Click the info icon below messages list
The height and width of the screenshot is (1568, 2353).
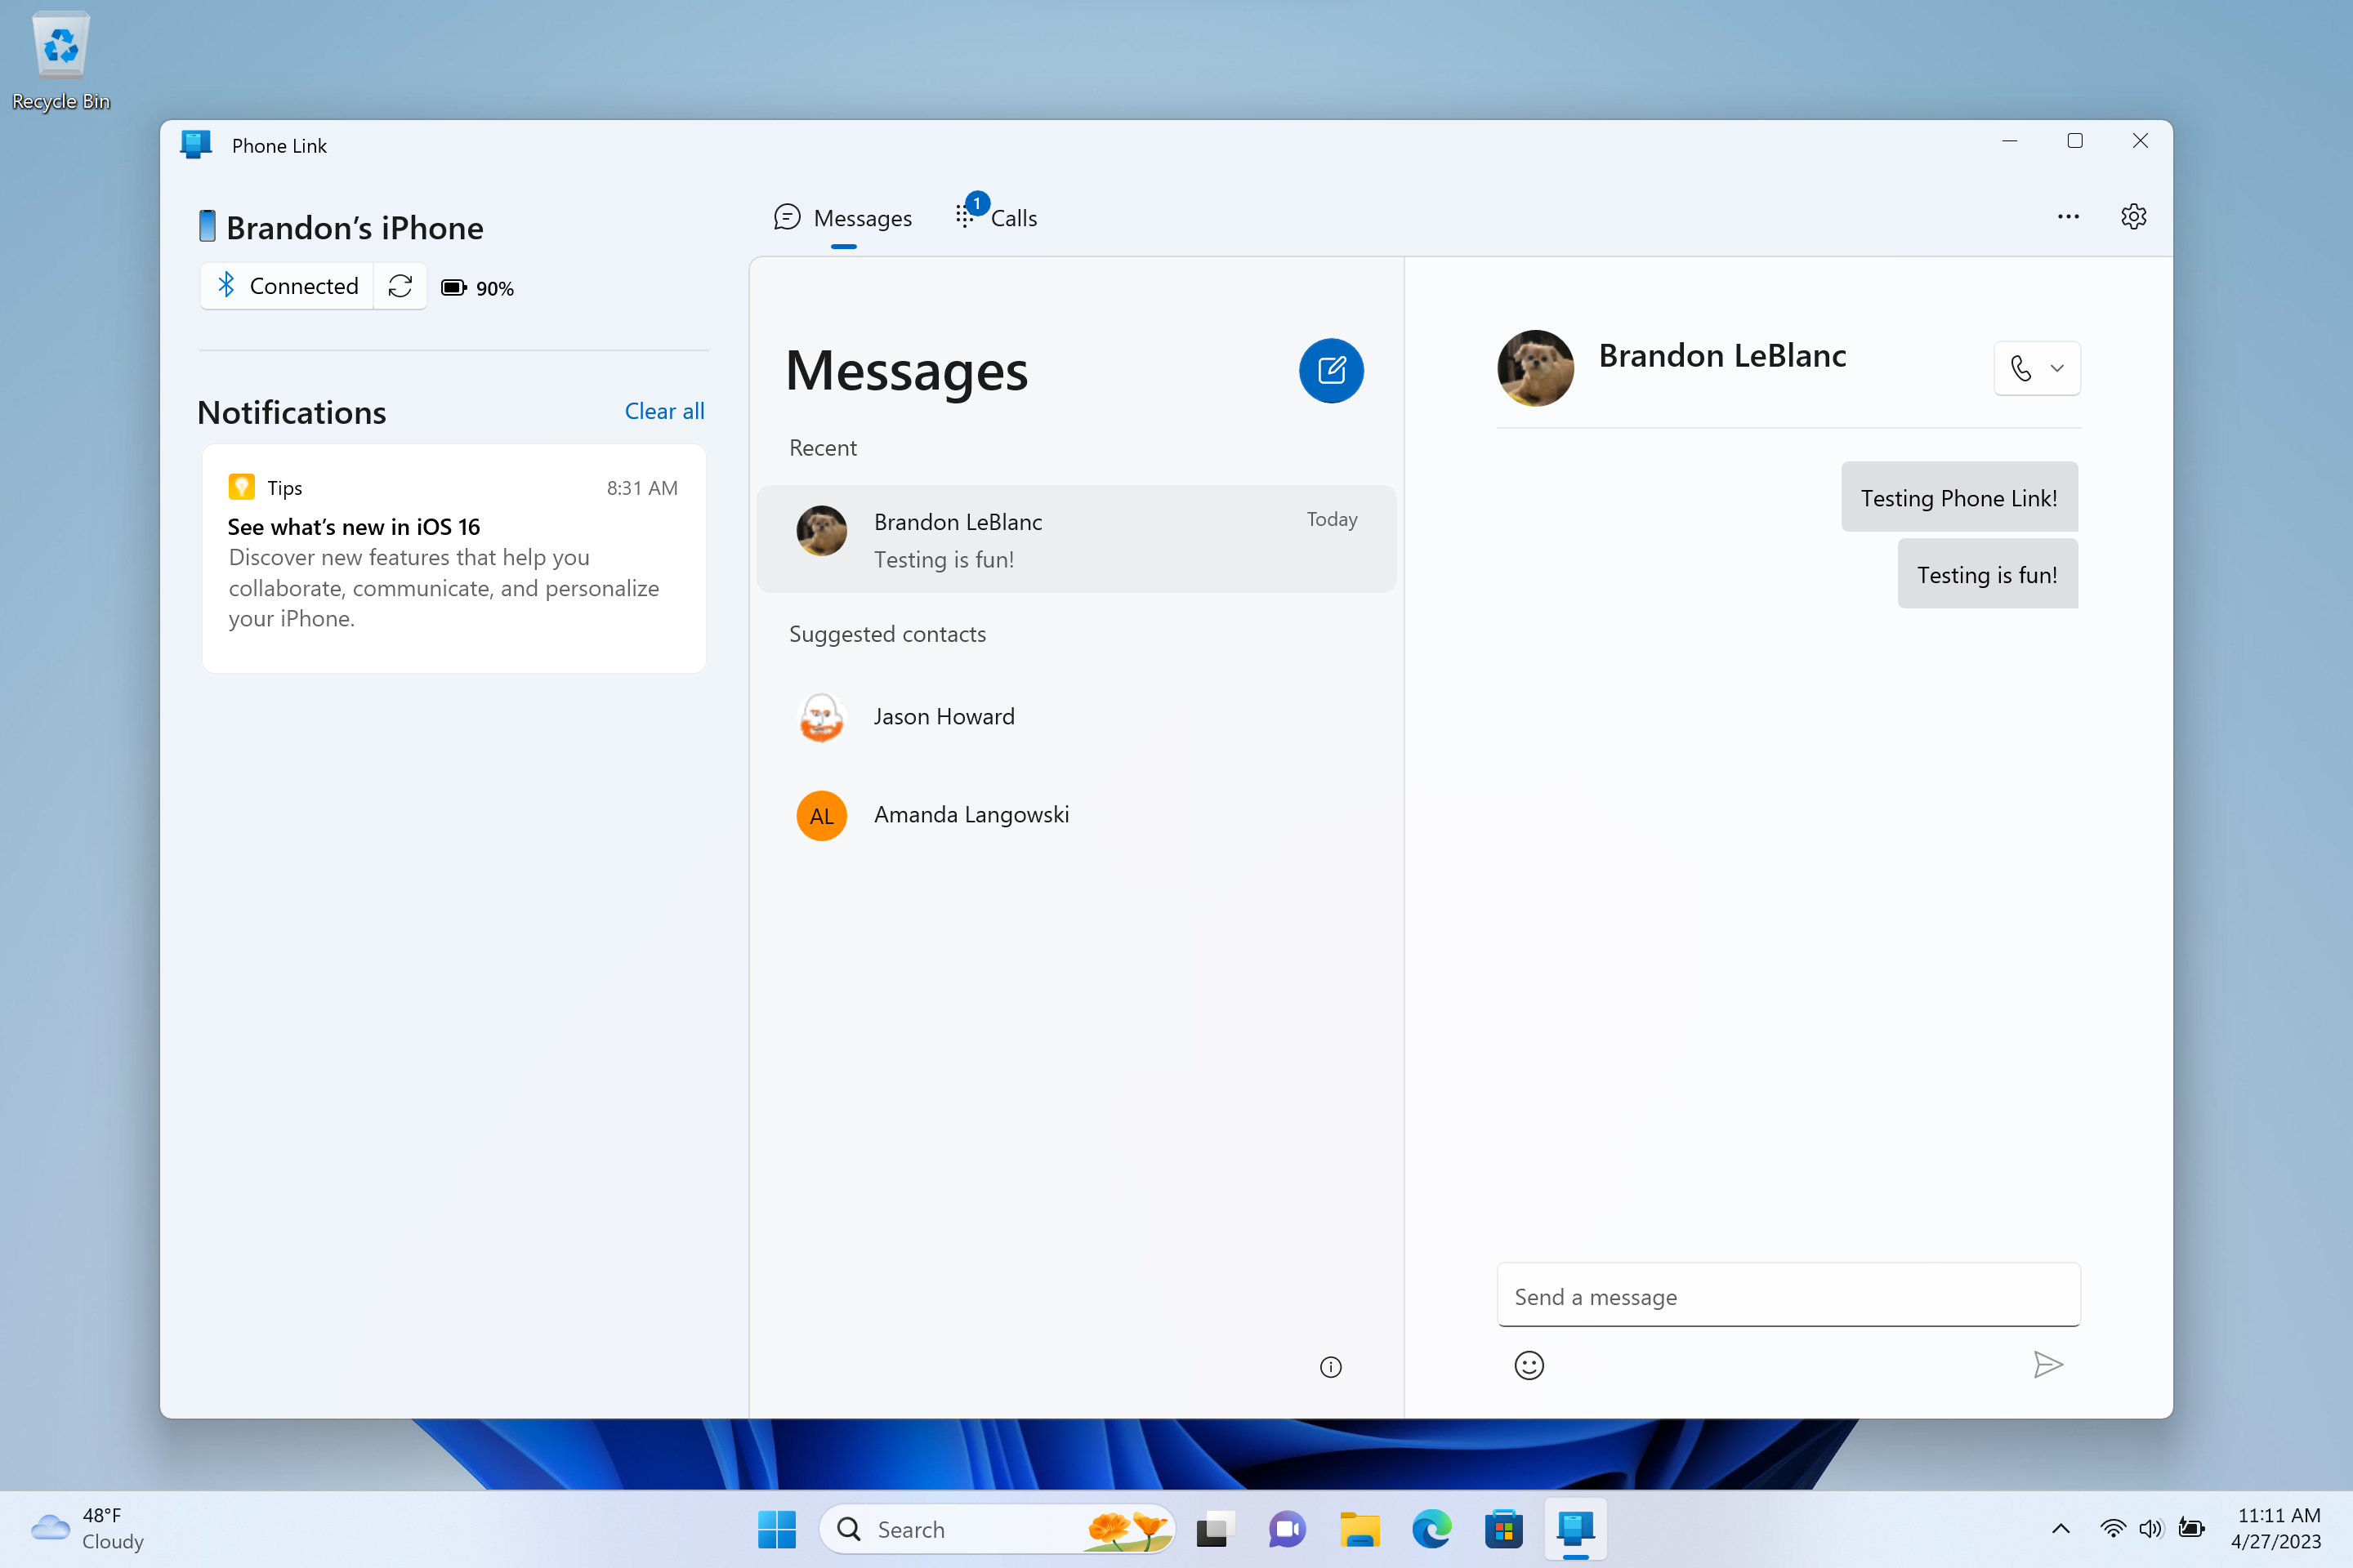[1331, 1367]
